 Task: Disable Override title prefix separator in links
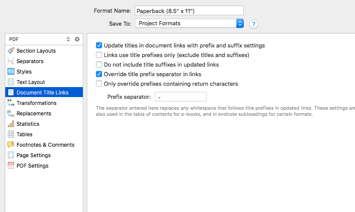[x=99, y=74]
